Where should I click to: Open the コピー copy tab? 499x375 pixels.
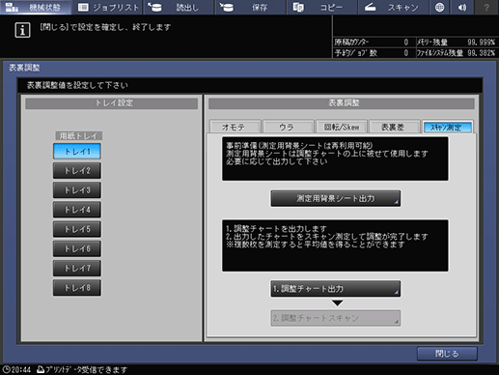click(x=322, y=7)
